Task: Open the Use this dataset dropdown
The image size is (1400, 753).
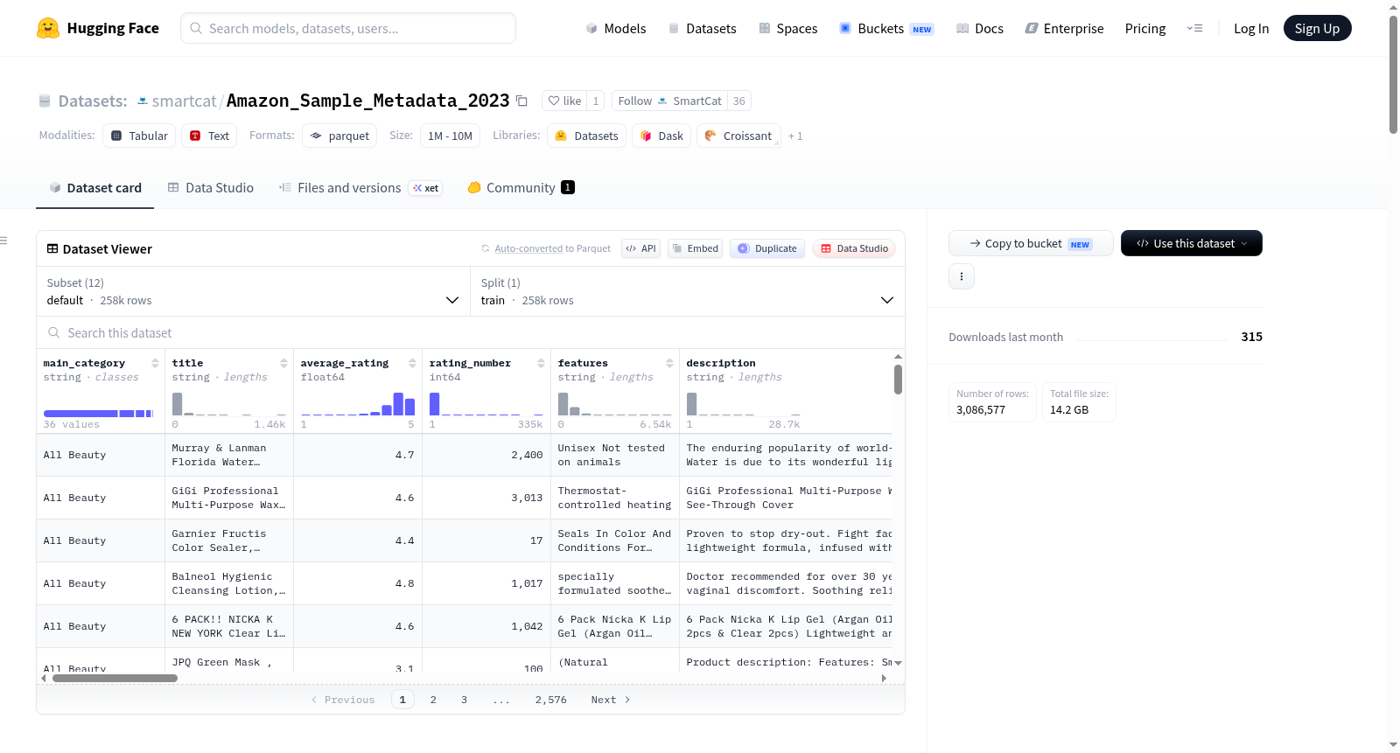Action: pos(1191,243)
